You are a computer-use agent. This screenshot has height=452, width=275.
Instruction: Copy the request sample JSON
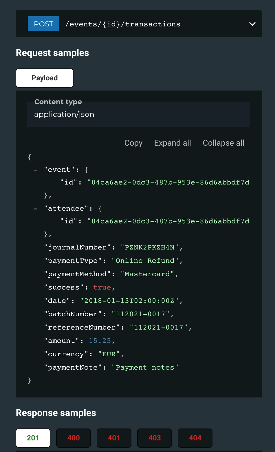(x=133, y=143)
